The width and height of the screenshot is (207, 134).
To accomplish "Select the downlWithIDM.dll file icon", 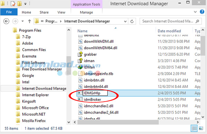I will [80, 41].
